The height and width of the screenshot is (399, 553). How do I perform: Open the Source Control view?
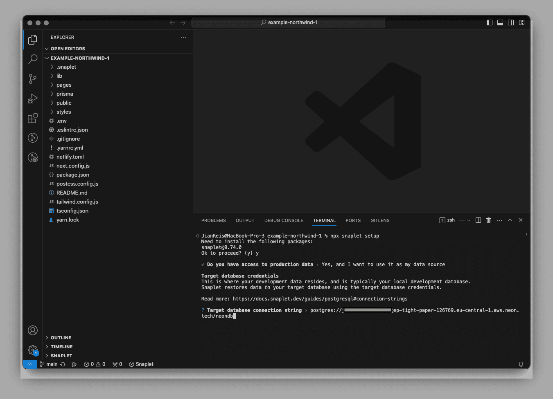33,79
